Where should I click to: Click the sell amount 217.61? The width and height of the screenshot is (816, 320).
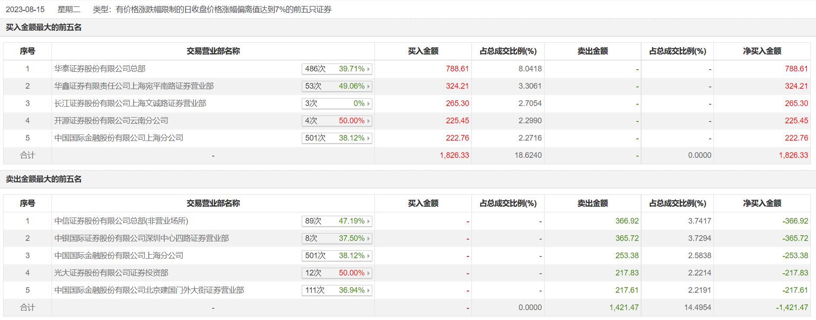627,290
